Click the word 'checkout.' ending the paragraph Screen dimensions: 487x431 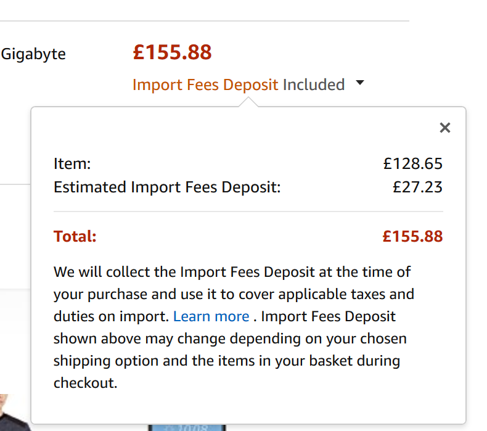pyautogui.click(x=85, y=382)
